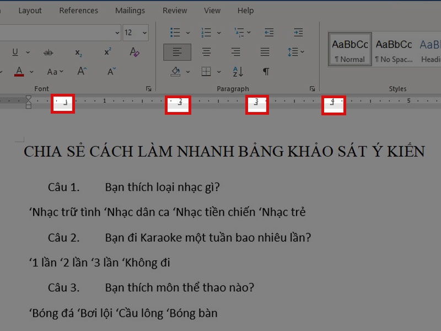Image resolution: width=441 pixels, height=331 pixels.
Task: Click the Numbering list icon
Action: point(206,33)
